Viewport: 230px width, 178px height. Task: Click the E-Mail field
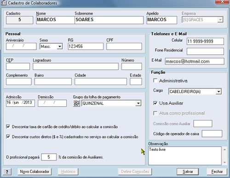(195, 61)
